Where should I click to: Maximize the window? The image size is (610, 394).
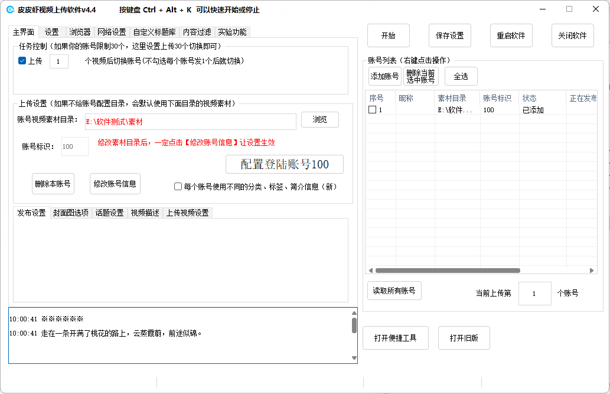click(569, 9)
